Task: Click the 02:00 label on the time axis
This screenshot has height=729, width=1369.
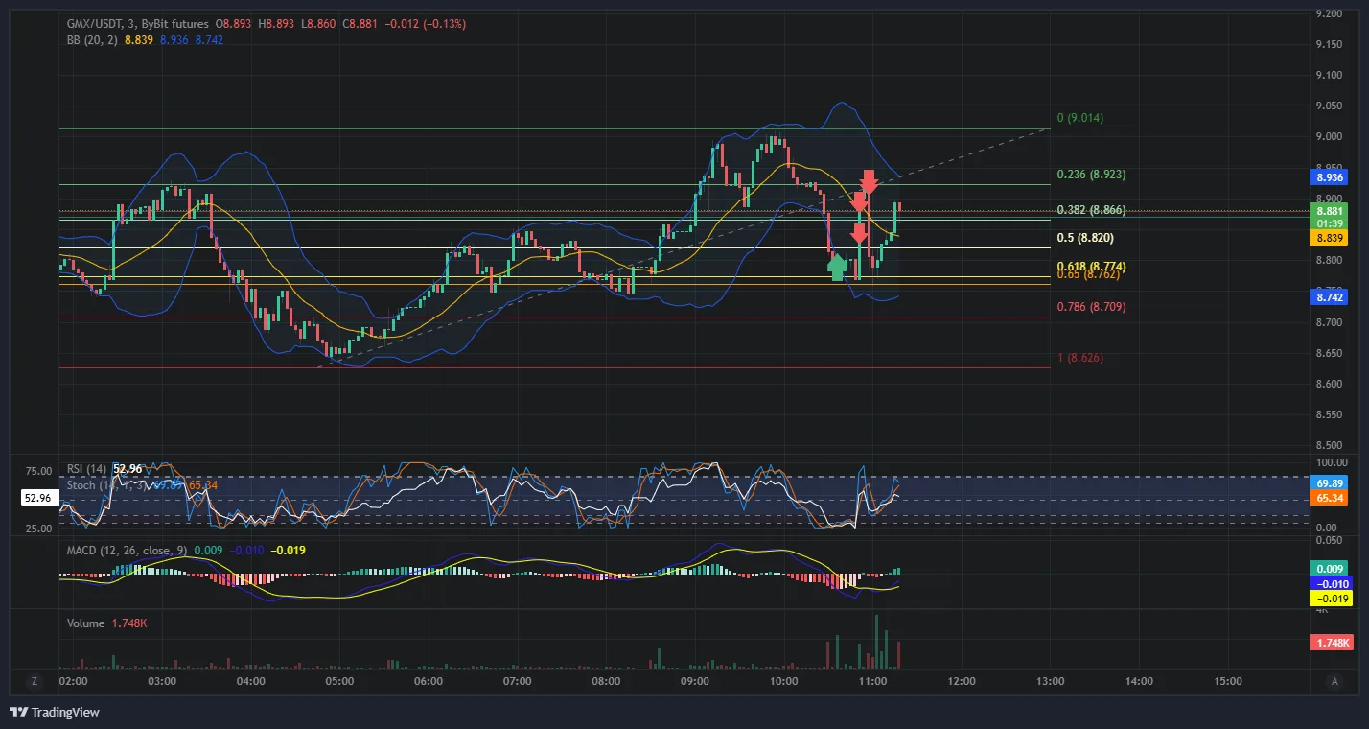Action: coord(74,681)
